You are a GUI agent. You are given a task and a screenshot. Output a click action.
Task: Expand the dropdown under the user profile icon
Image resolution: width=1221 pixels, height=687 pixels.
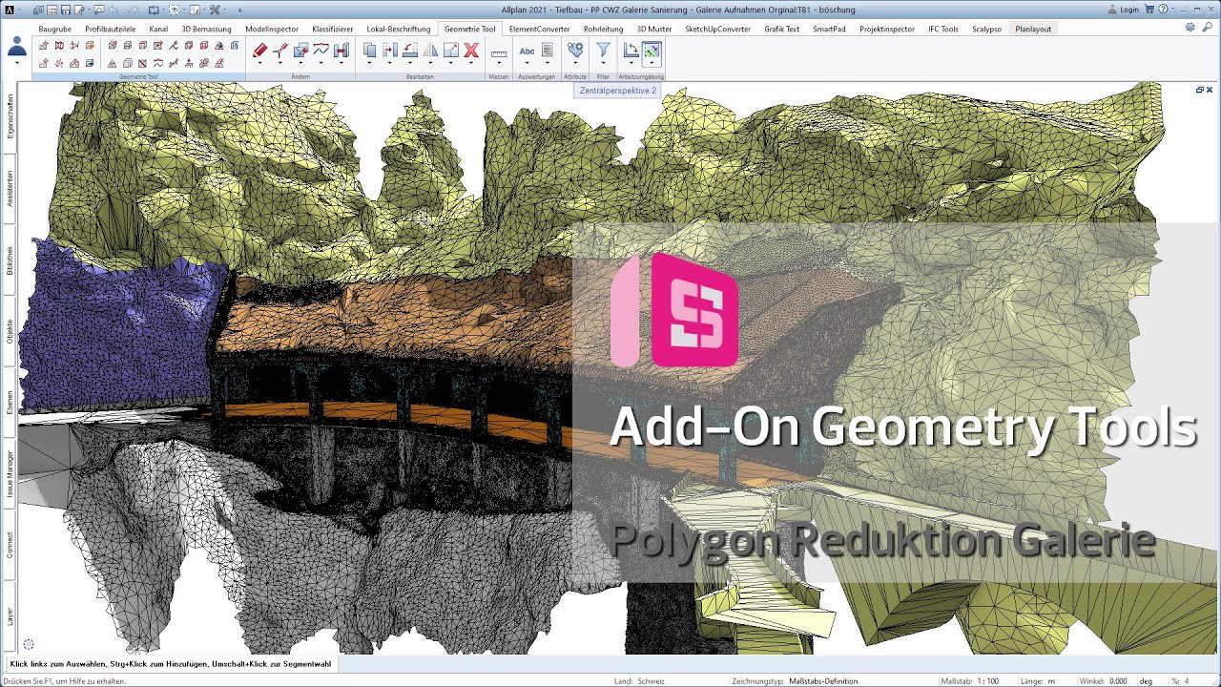click(16, 63)
